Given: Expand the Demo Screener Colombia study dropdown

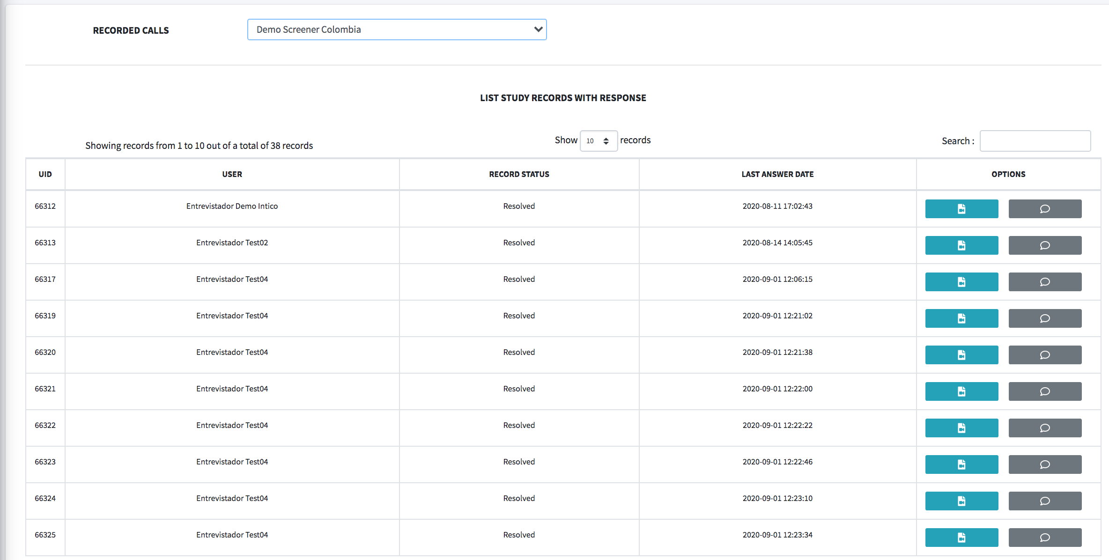Looking at the screenshot, I should [x=397, y=29].
